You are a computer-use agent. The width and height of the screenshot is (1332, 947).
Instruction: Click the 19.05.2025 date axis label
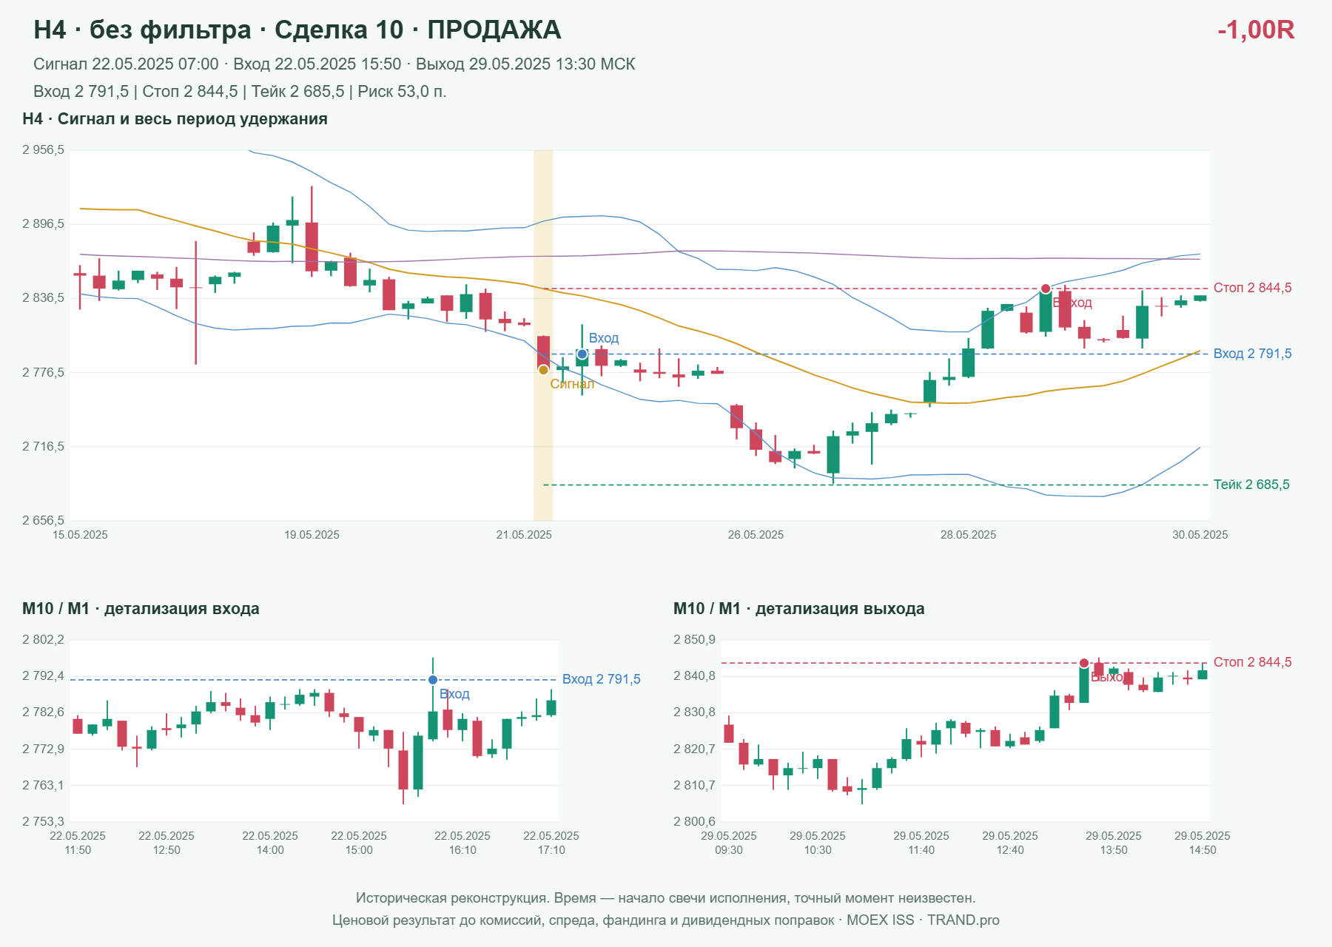coord(312,535)
